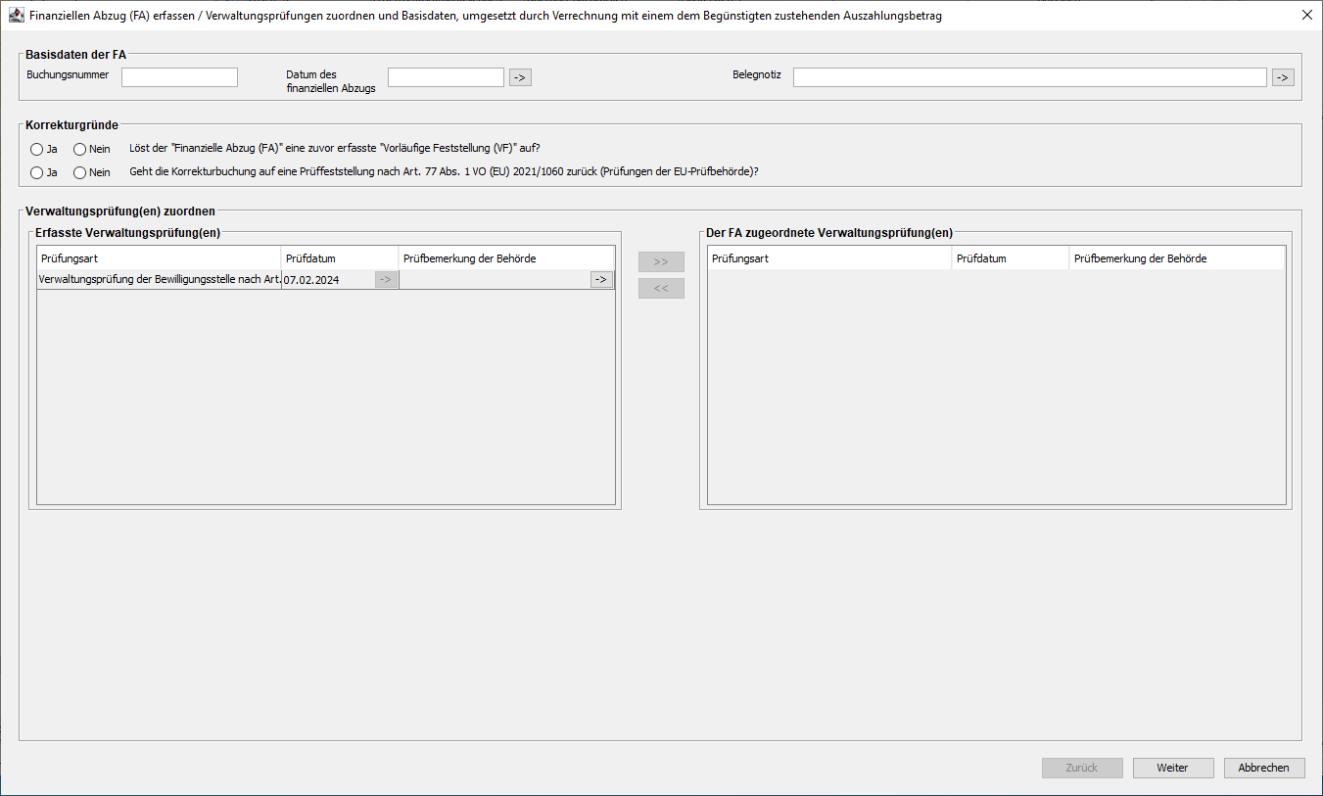This screenshot has height=796, width=1323.
Task: Select 'Nein' for Vorläufige Feststellung question
Action: point(80,150)
